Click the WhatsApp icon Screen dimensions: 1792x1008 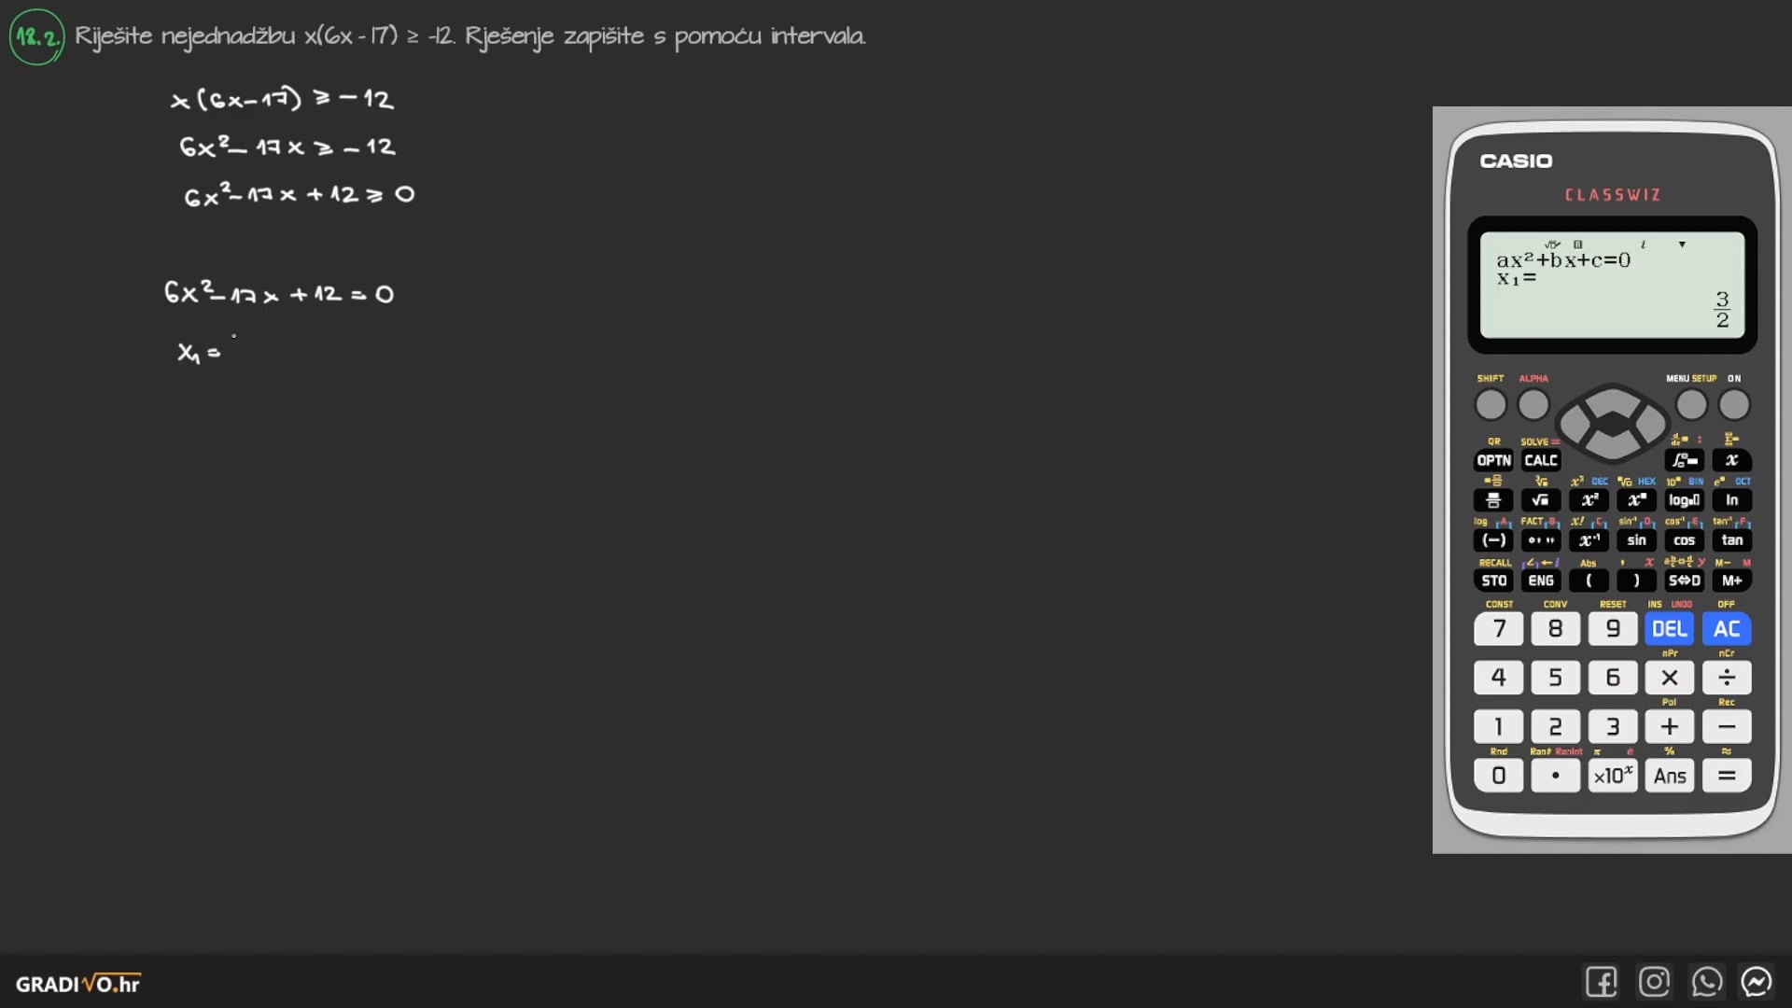1706,982
